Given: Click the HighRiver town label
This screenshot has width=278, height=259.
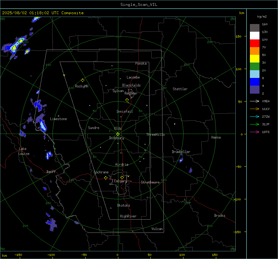Looking at the screenshot, I should coord(128,216).
